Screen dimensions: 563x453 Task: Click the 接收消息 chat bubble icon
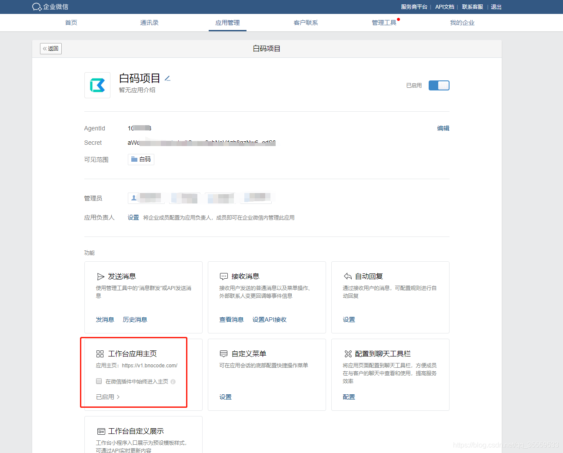coord(224,276)
